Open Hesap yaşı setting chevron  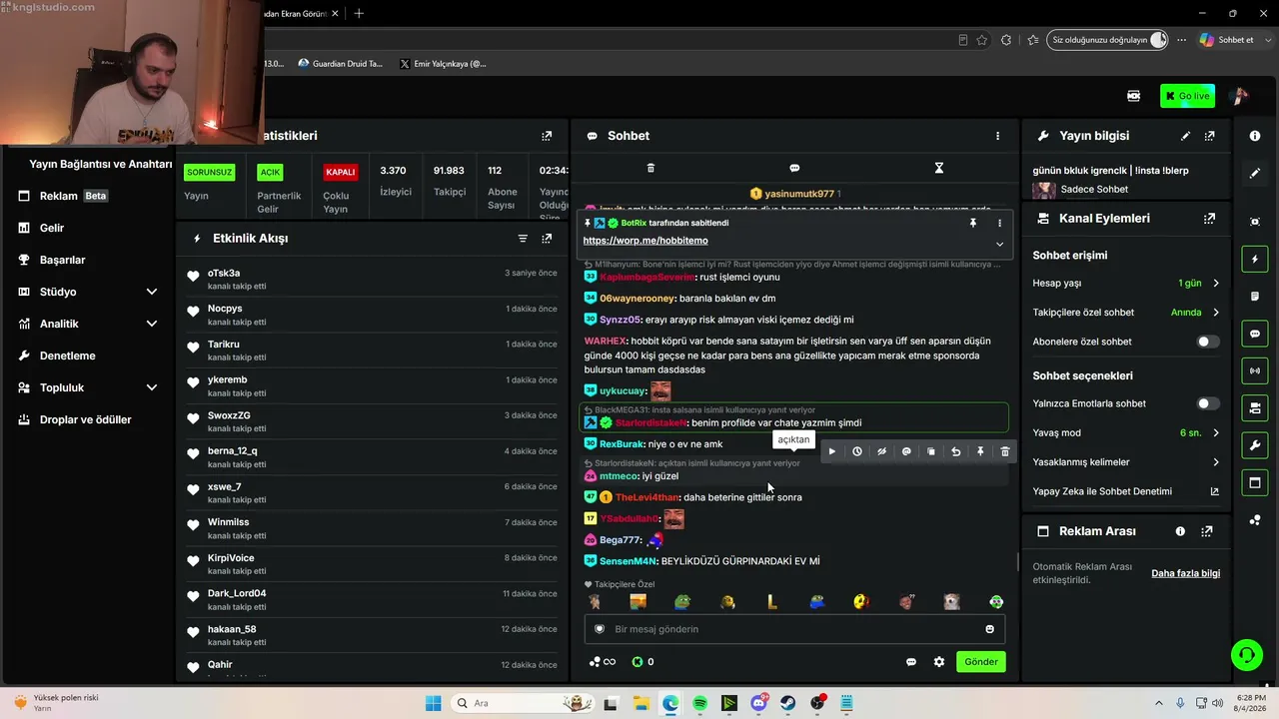click(x=1216, y=284)
